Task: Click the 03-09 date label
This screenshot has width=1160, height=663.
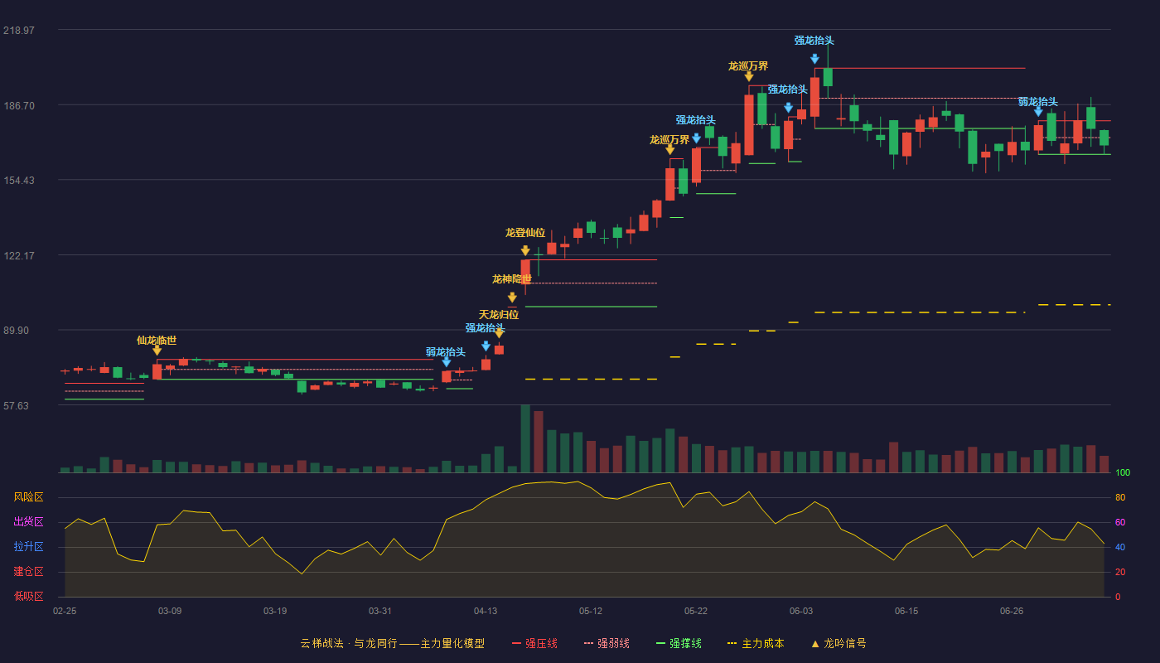Action: coord(170,611)
